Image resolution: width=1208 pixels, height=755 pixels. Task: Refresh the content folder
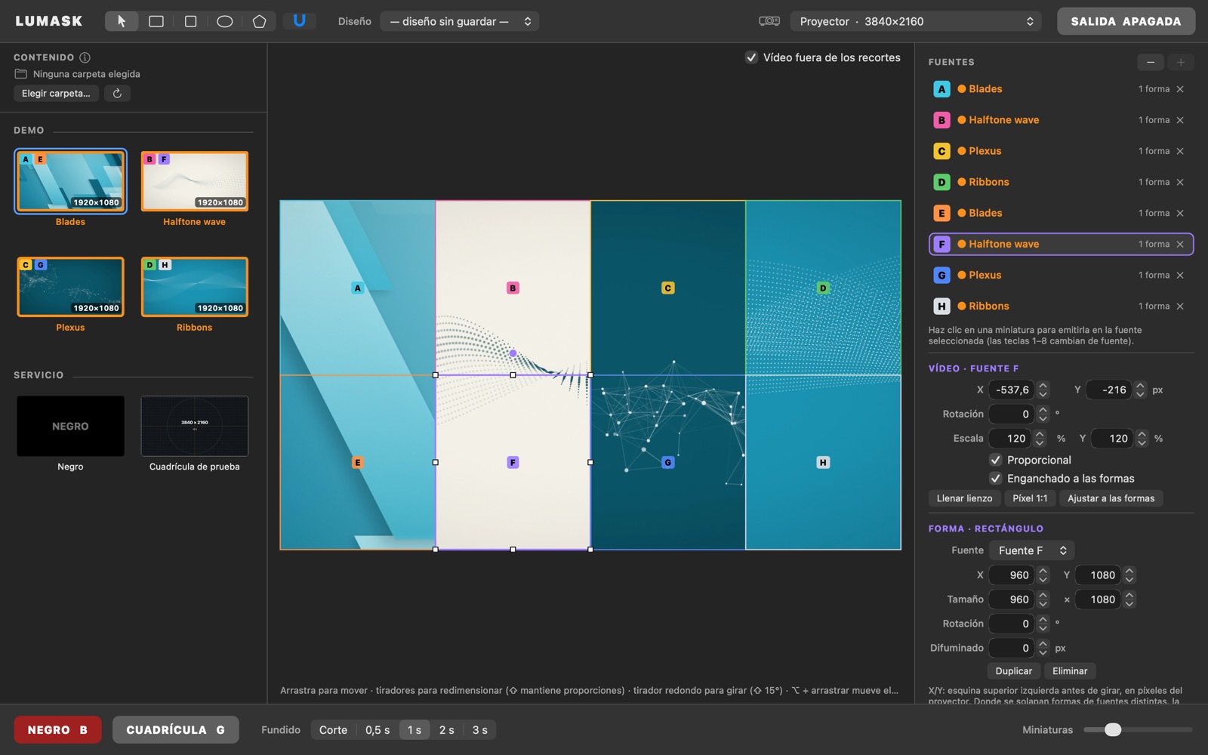[x=117, y=94]
